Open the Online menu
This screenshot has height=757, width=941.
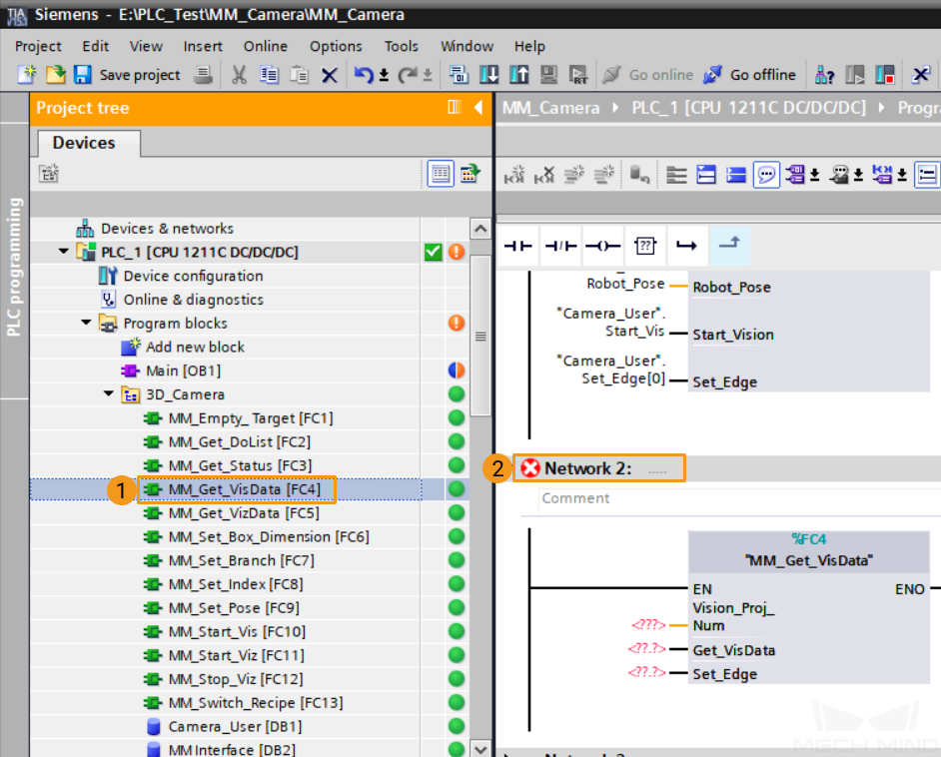266,46
